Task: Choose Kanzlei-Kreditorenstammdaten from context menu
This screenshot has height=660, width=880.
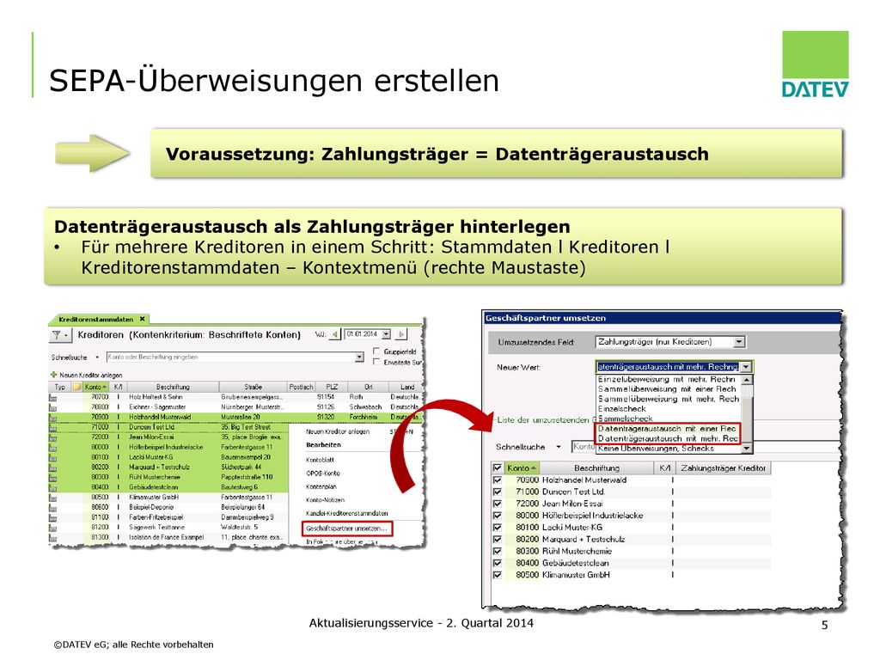Action: 347,514
